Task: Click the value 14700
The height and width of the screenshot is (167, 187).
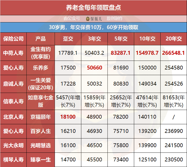Action: coord(68,160)
